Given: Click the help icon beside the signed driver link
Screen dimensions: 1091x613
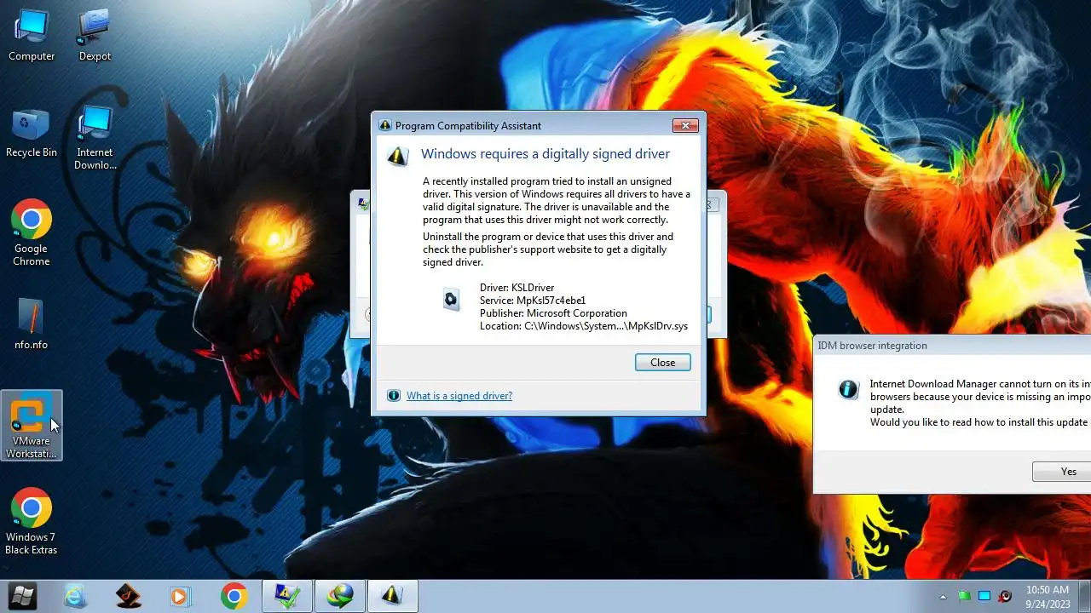Looking at the screenshot, I should (x=394, y=396).
